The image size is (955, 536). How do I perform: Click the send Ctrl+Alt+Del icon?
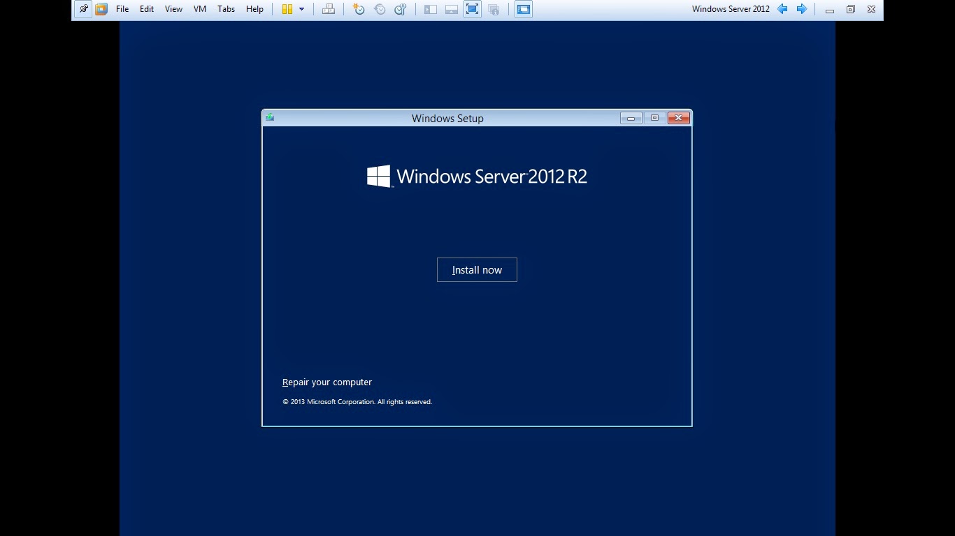pos(328,9)
